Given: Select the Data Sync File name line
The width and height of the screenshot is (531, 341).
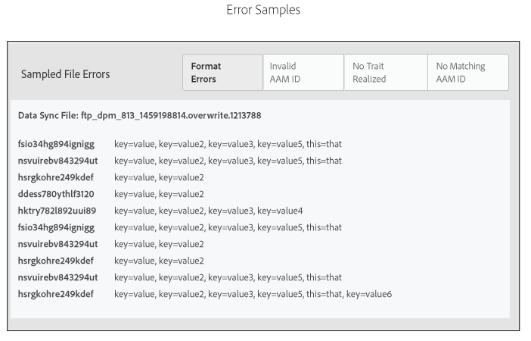Looking at the screenshot, I should tap(140, 116).
